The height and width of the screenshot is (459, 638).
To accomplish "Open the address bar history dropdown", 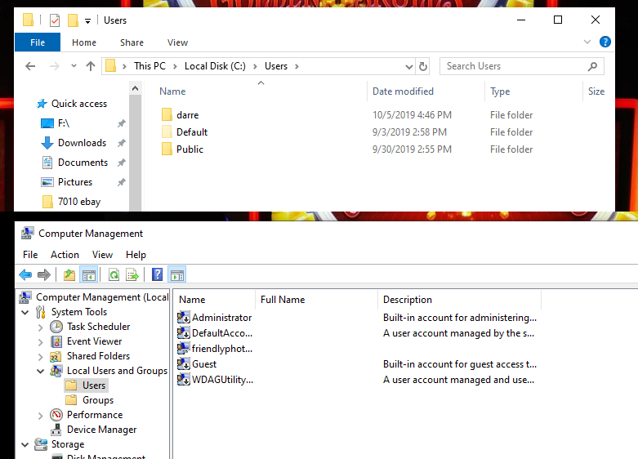I will click(x=409, y=67).
